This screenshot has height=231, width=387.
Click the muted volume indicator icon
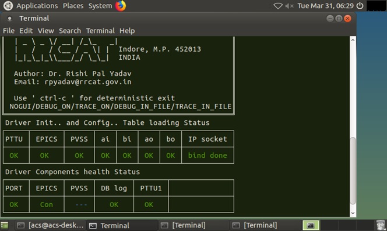[289, 6]
